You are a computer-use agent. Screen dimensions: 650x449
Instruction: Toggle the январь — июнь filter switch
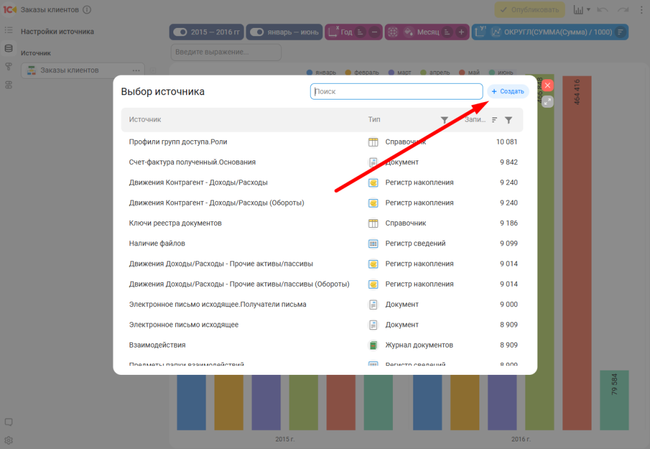click(256, 32)
